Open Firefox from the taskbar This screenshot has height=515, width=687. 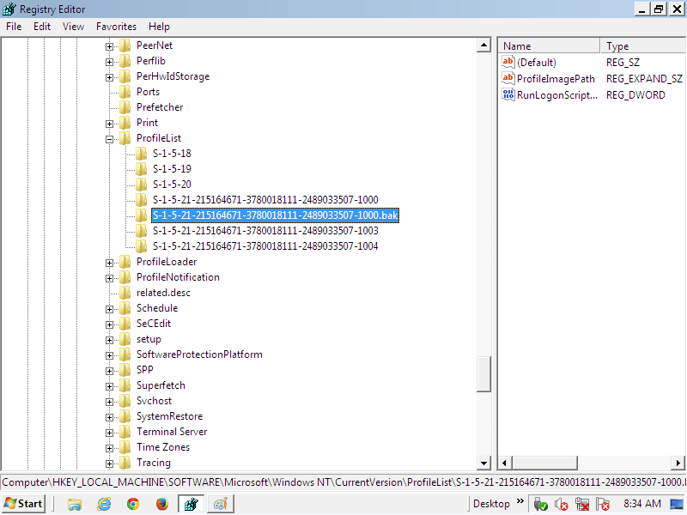click(161, 504)
